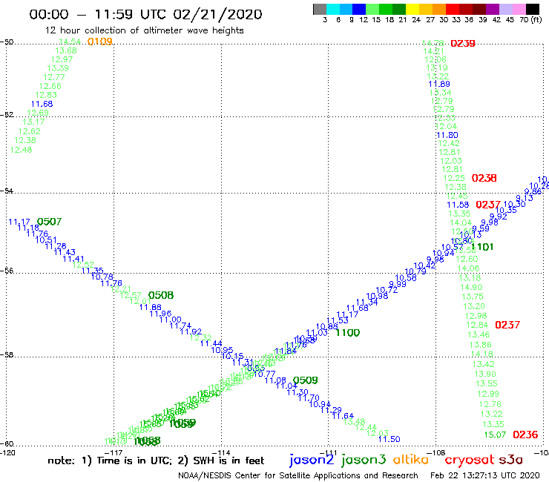This screenshot has height=482, width=549.
Task: Select the lavender swatch in the color scale
Action: (x=505, y=9)
